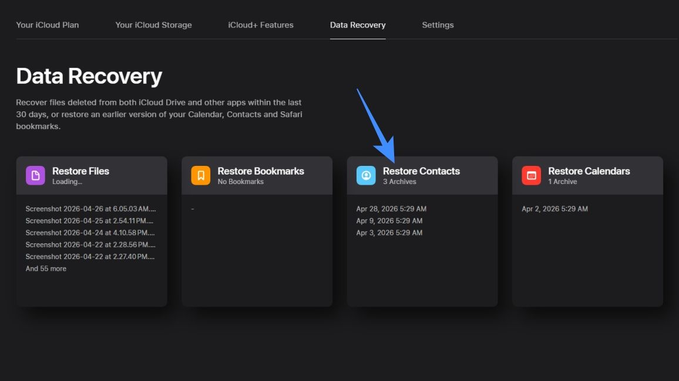Open the Restore Bookmarks card heading
Image resolution: width=679 pixels, height=381 pixels.
(x=261, y=171)
